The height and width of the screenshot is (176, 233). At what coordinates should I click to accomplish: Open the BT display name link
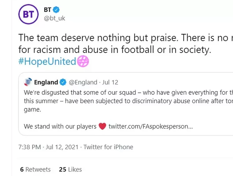(47, 10)
